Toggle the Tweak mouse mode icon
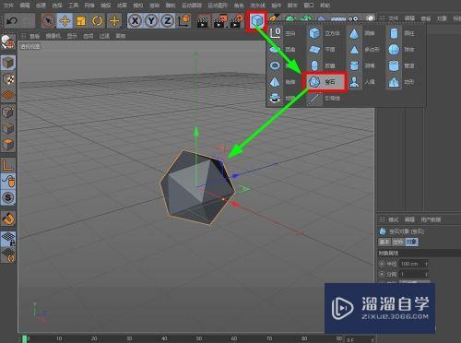The height and width of the screenshot is (343, 461). click(8, 182)
